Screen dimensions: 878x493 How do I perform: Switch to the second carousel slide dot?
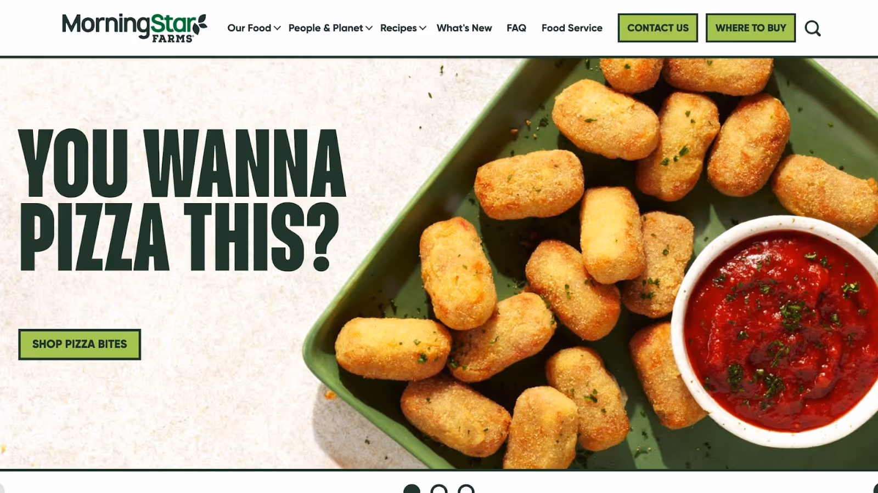point(438,489)
